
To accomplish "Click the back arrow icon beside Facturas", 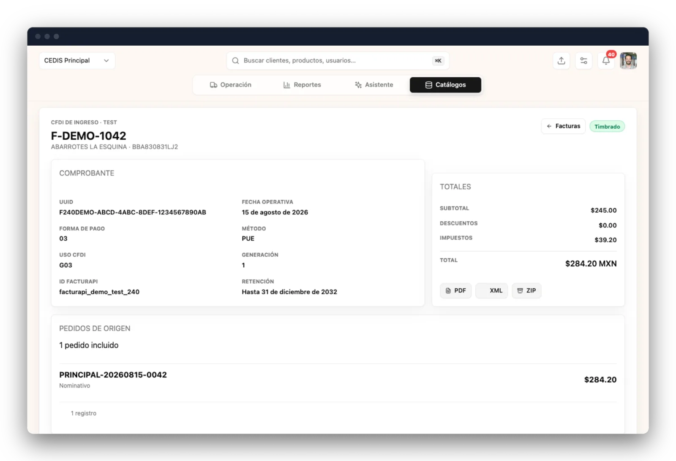I will point(549,126).
